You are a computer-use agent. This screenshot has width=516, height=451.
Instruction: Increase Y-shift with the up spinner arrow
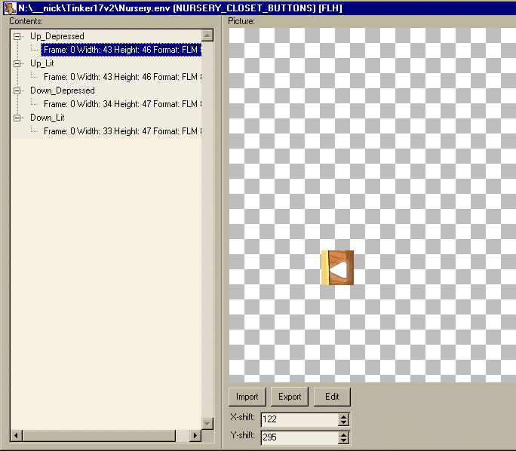point(344,434)
